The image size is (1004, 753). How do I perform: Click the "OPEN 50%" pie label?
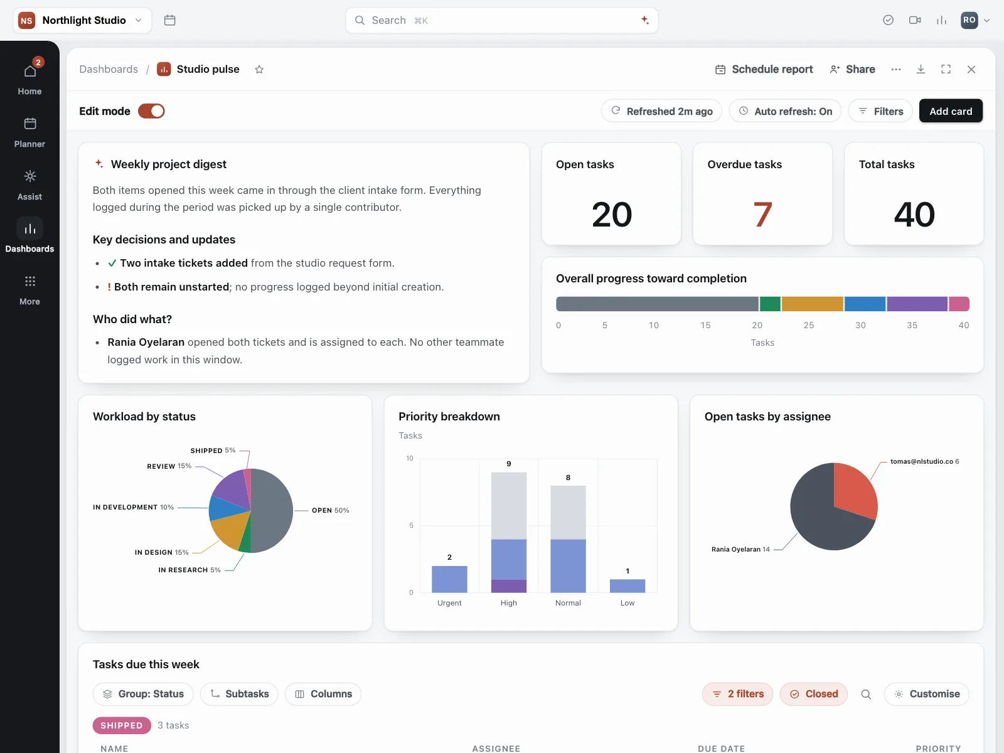click(331, 510)
